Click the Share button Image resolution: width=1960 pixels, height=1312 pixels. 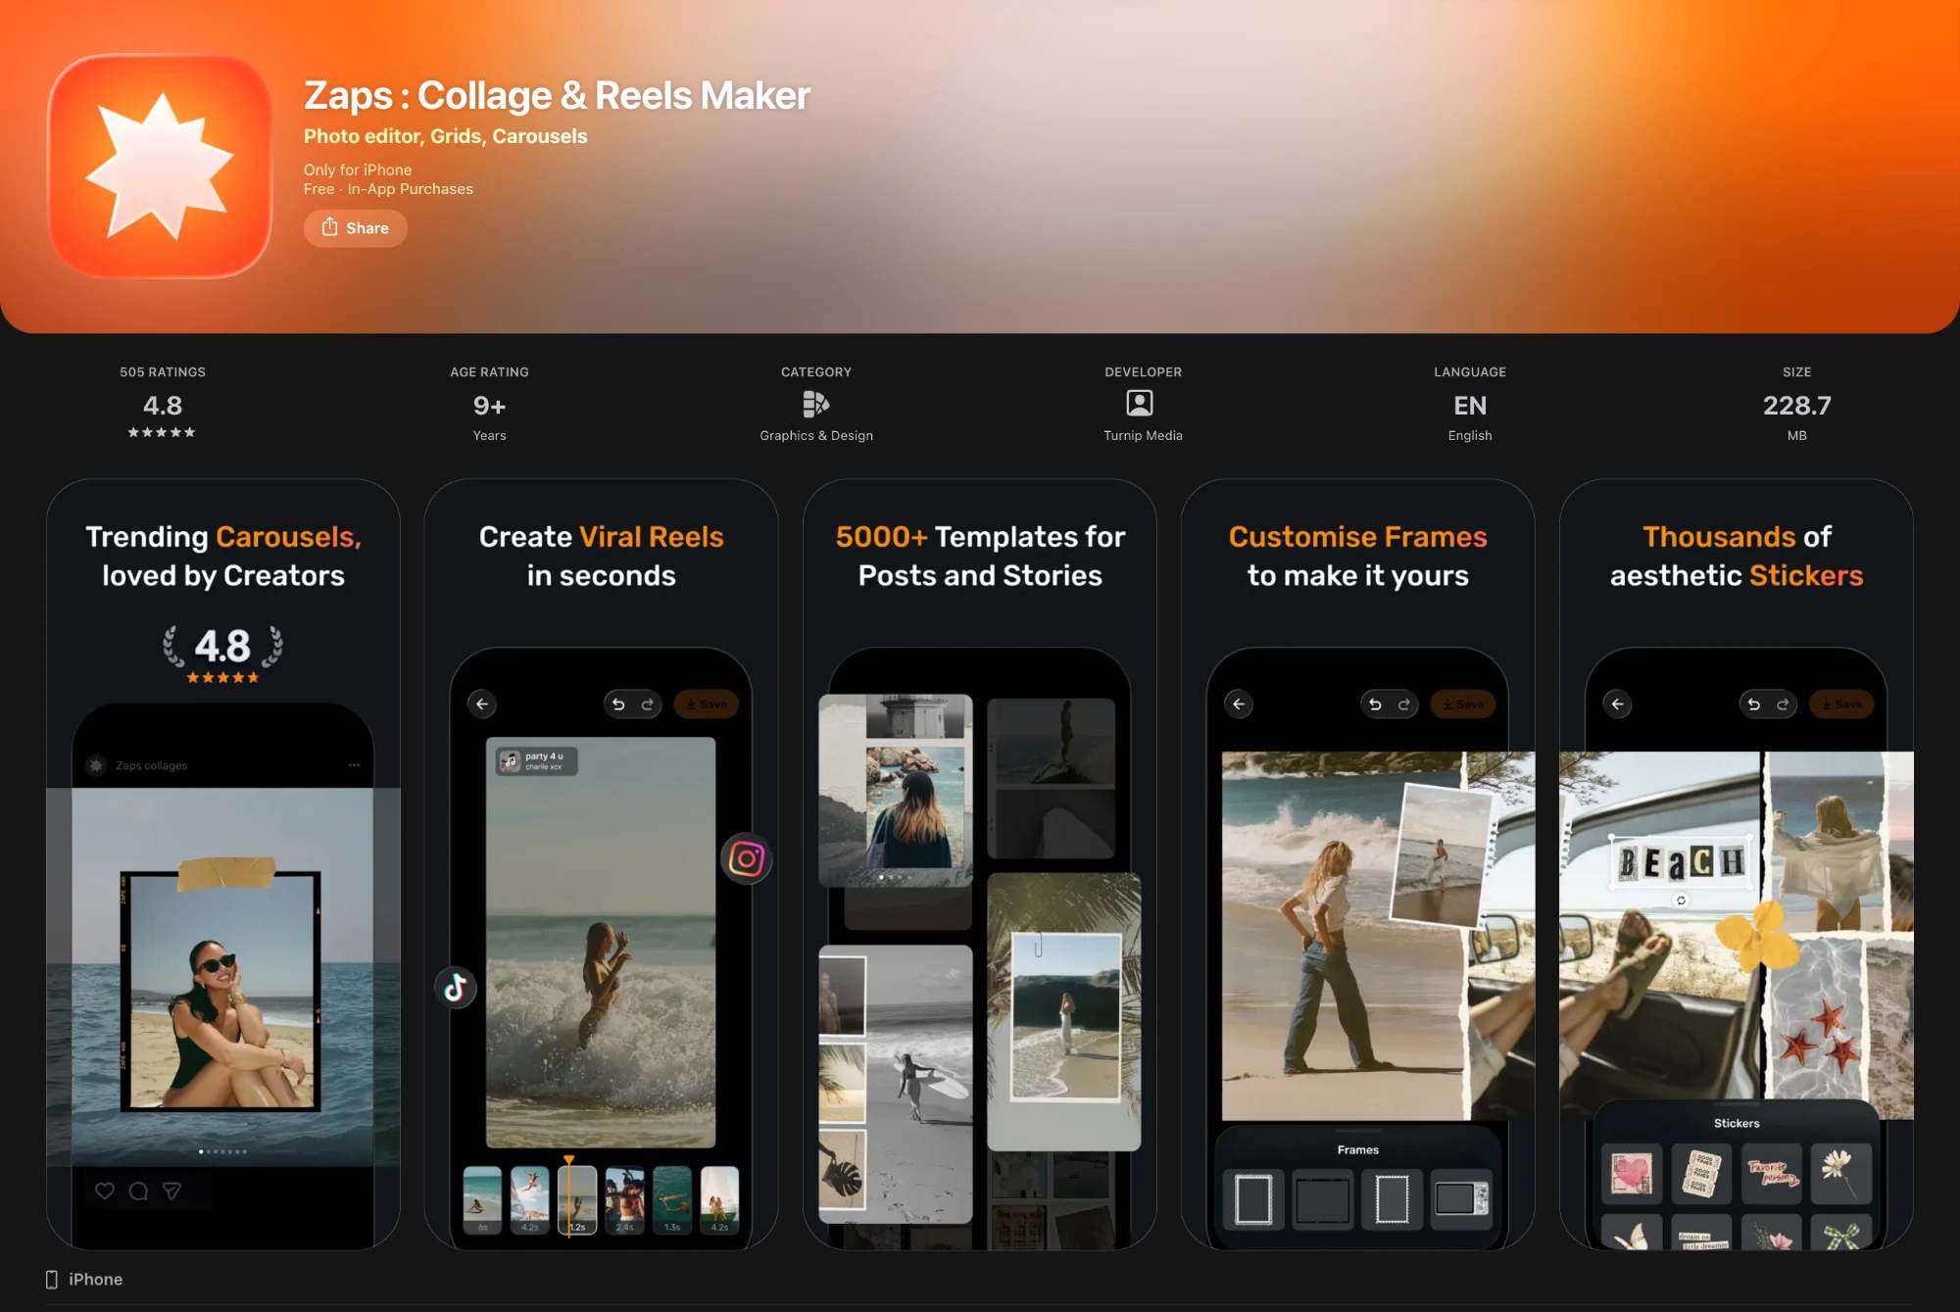click(x=356, y=228)
